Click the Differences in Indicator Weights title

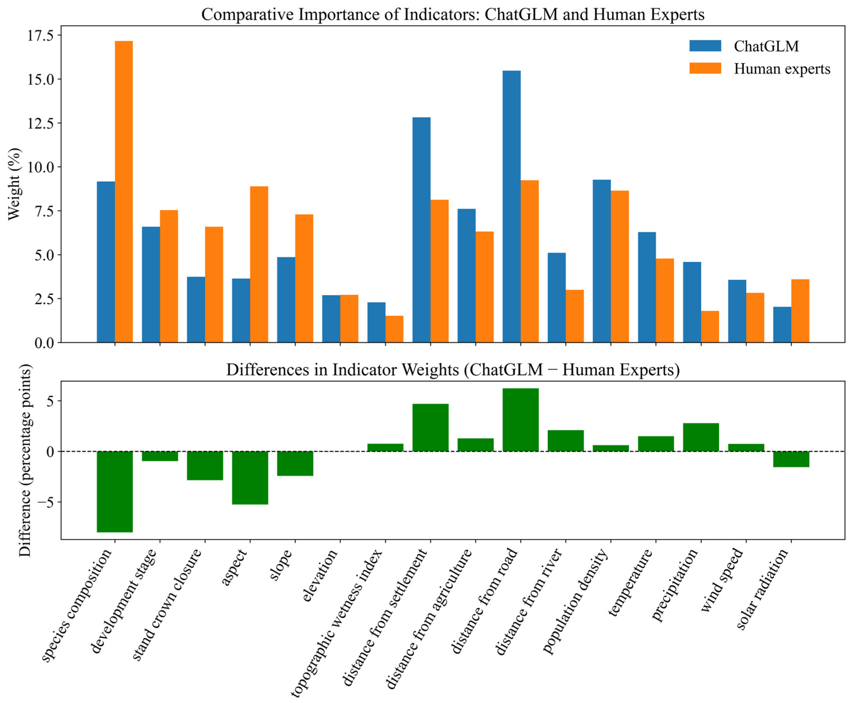click(452, 370)
